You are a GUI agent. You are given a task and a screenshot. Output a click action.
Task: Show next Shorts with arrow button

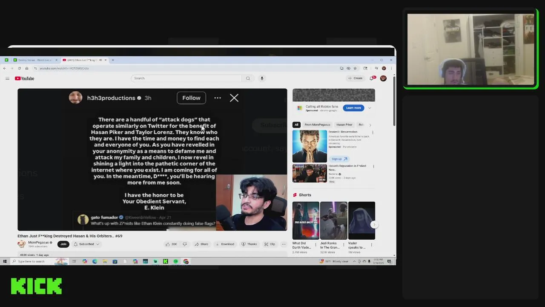pyautogui.click(x=374, y=225)
